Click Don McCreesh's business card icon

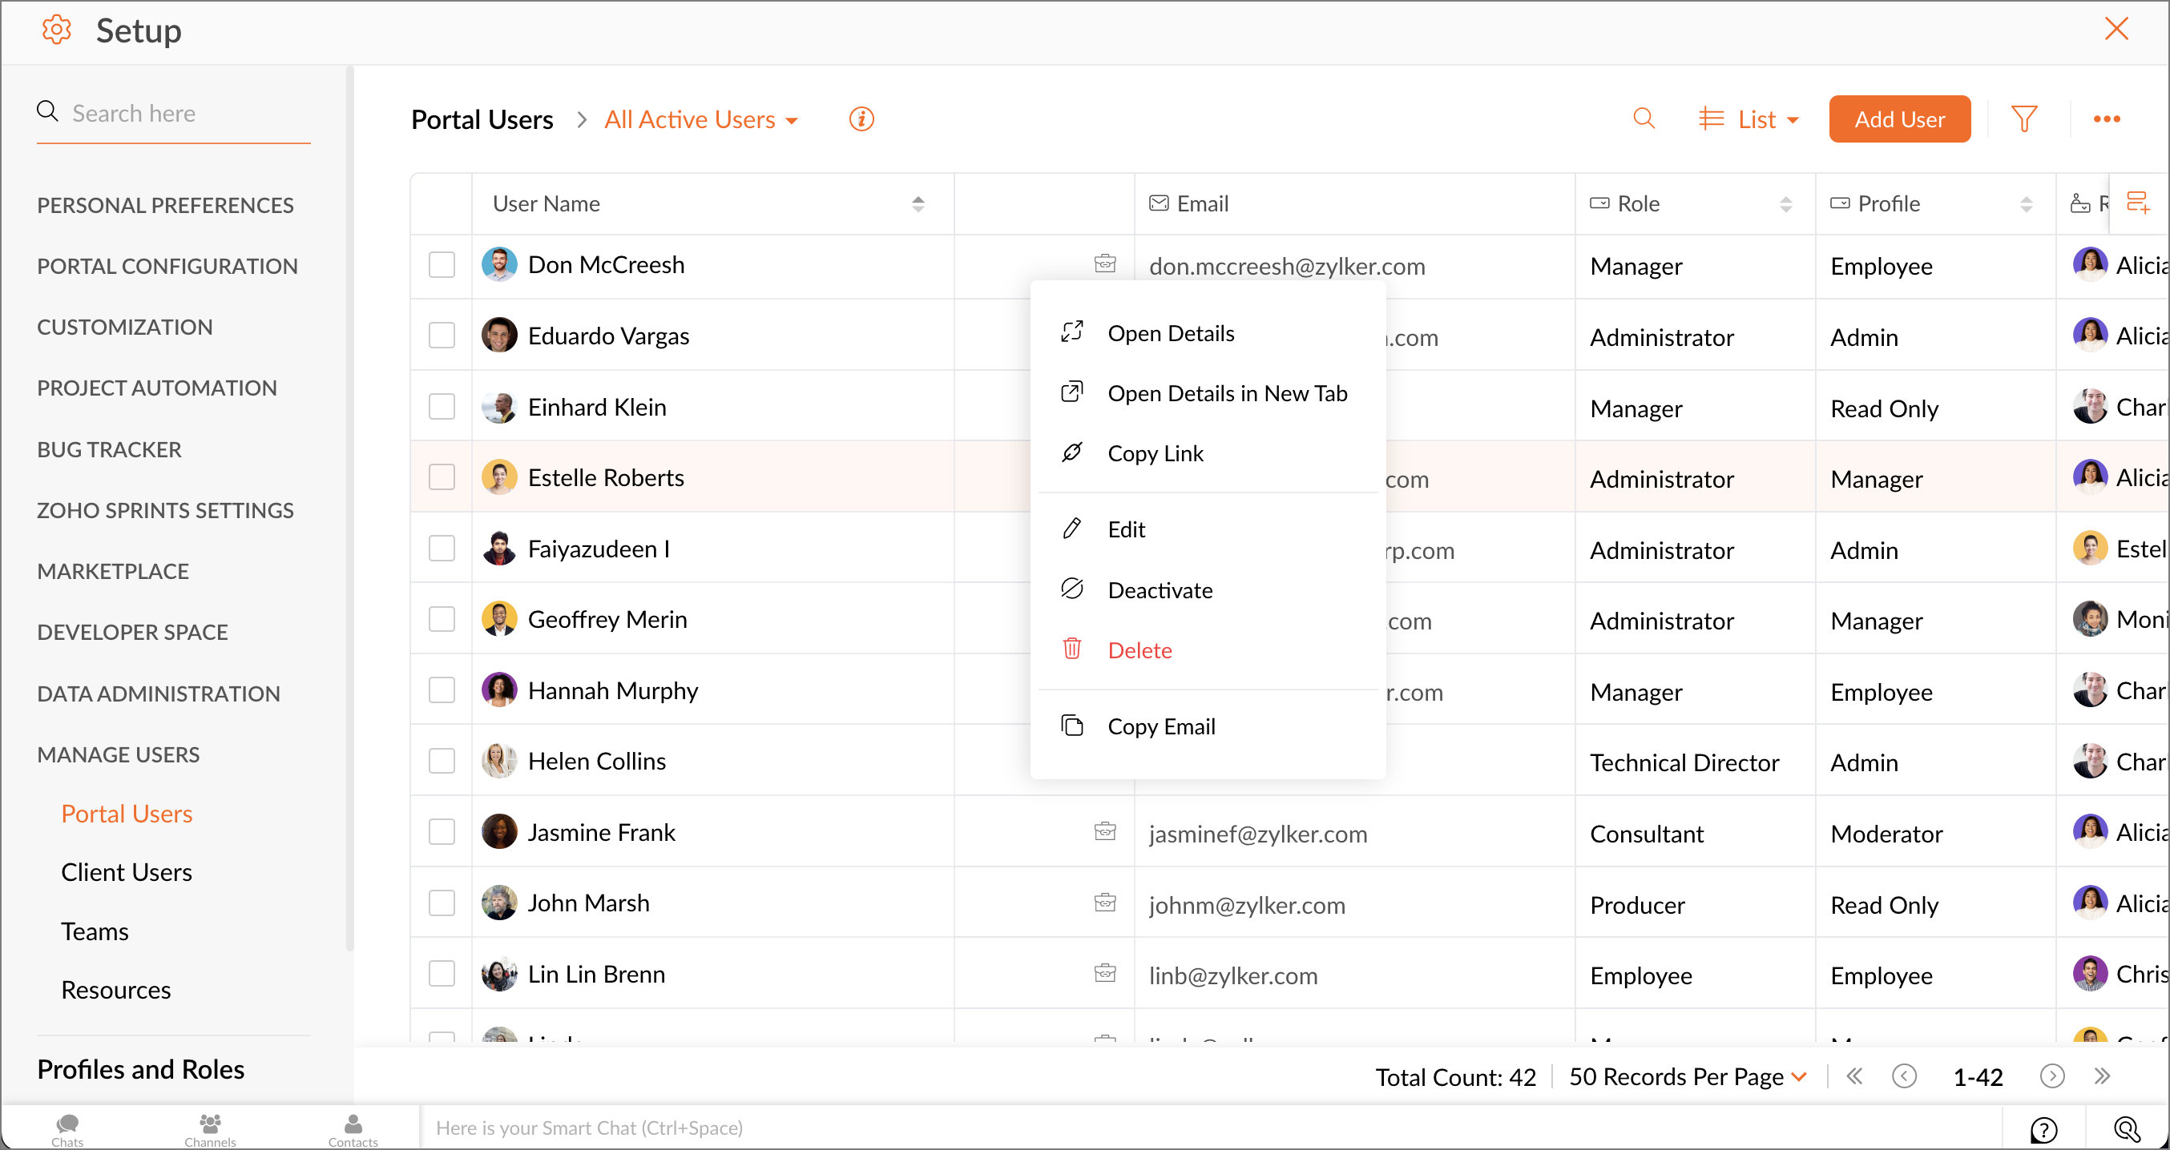pos(1104,263)
